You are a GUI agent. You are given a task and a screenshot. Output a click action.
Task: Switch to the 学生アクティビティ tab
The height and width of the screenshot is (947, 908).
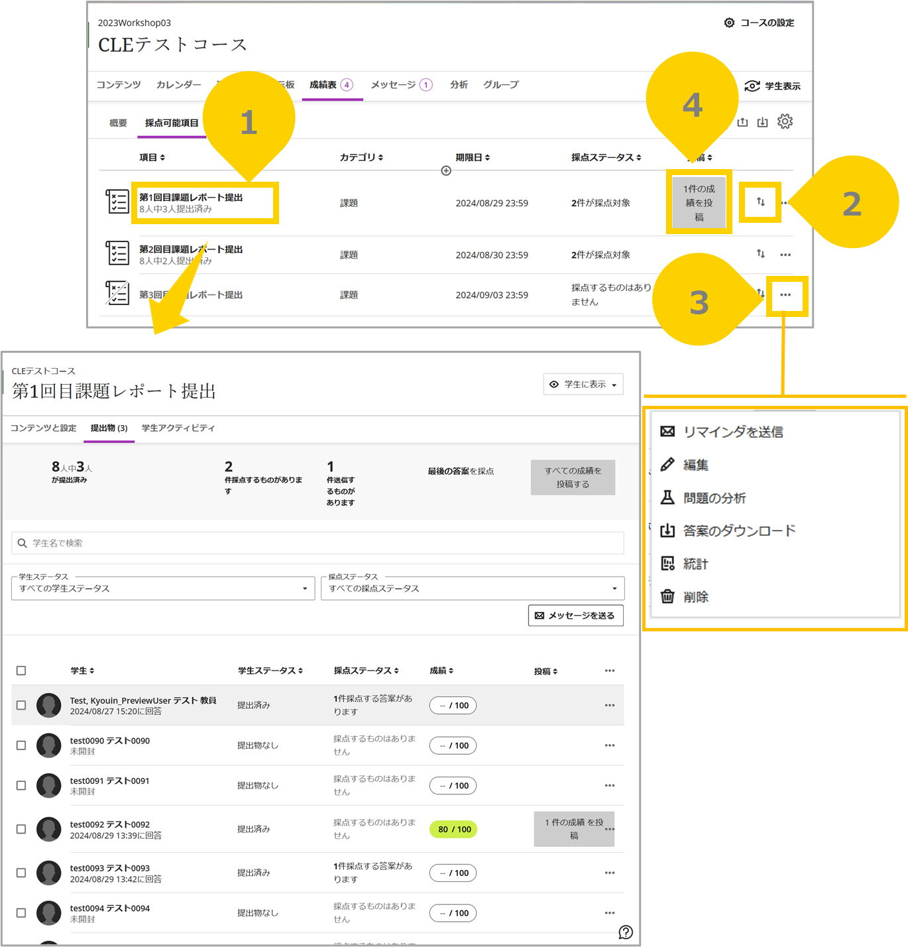(x=178, y=428)
